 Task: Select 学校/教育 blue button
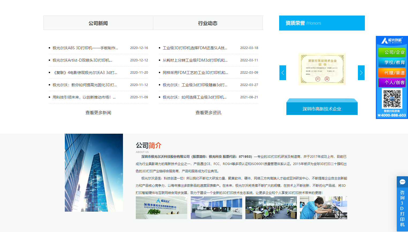point(392,62)
